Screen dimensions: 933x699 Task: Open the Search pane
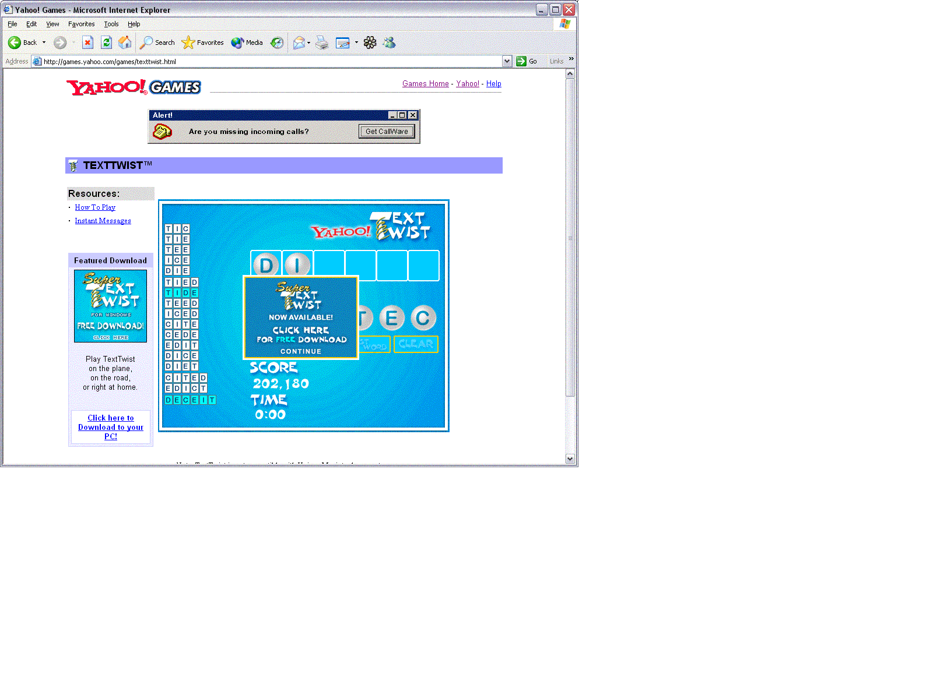pyautogui.click(x=157, y=43)
